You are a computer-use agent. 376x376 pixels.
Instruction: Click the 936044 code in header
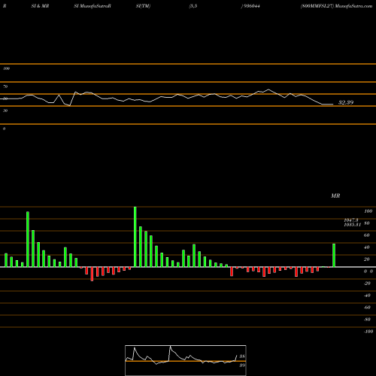point(251,6)
